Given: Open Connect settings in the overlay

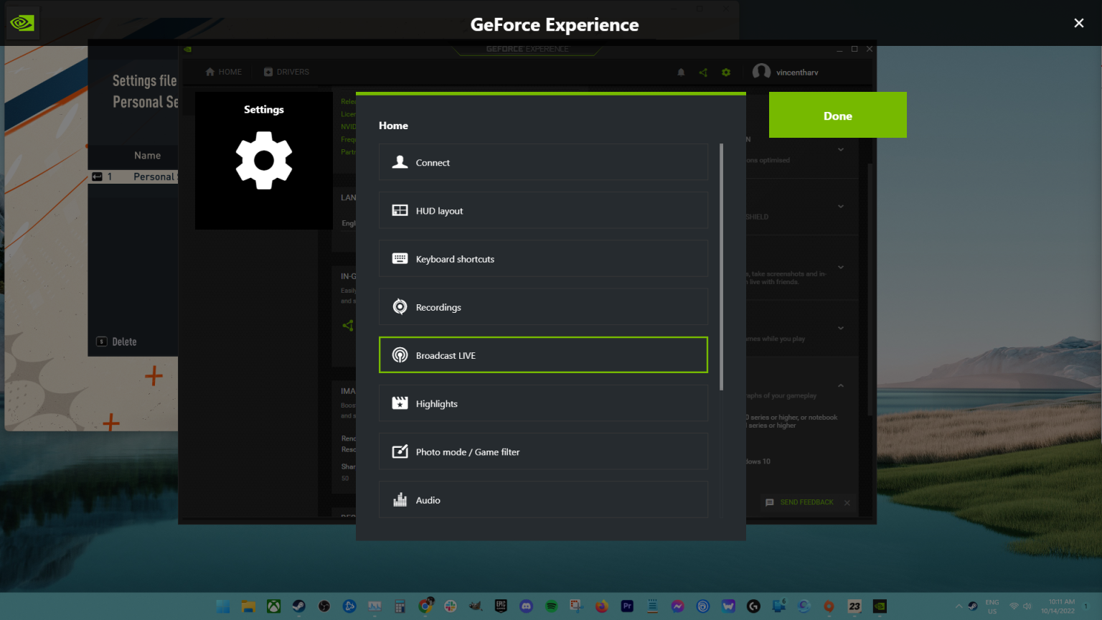Looking at the screenshot, I should coord(543,162).
